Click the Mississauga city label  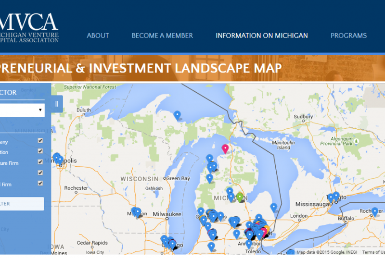(x=312, y=204)
